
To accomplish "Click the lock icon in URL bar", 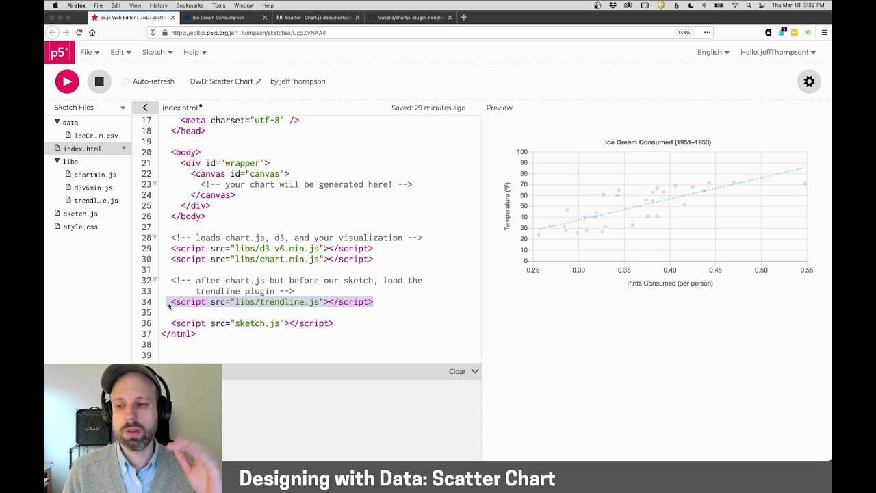I will [164, 32].
